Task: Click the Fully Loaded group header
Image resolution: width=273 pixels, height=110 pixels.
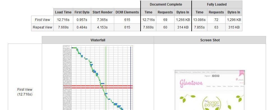Action: 217,4
